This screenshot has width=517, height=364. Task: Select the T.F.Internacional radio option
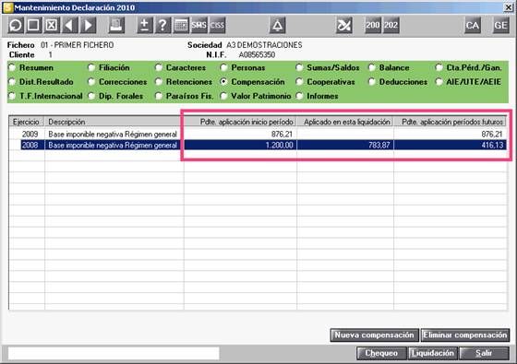[x=12, y=96]
